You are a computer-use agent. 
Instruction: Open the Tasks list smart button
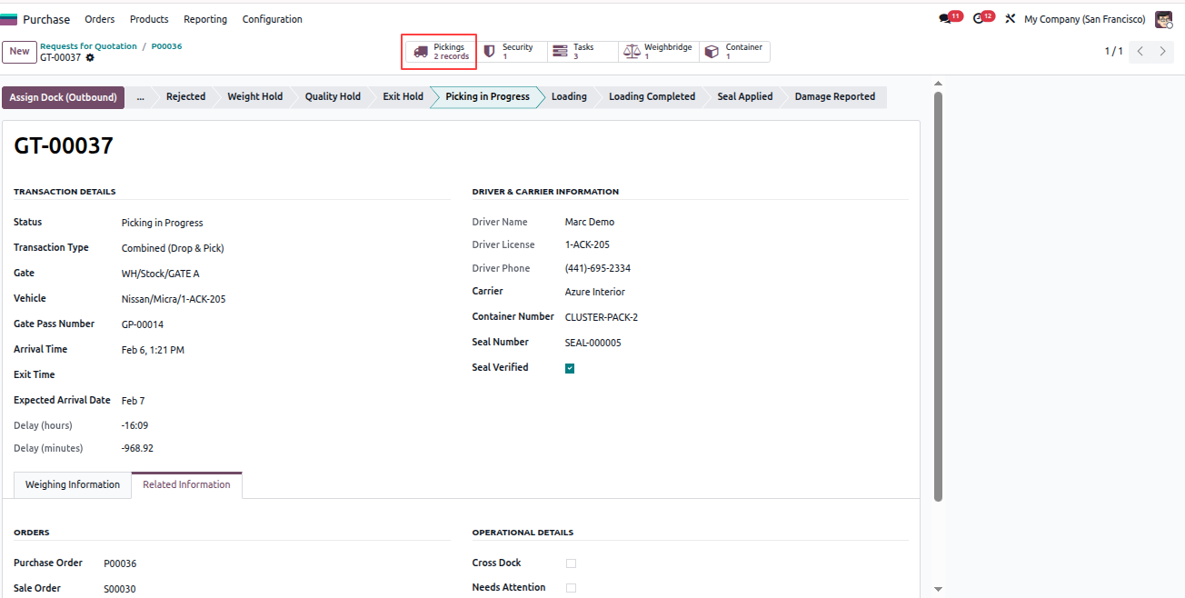(583, 52)
